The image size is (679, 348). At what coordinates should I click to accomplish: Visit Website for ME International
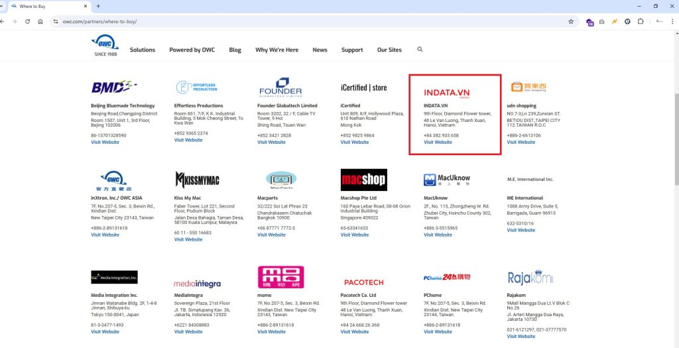521,230
